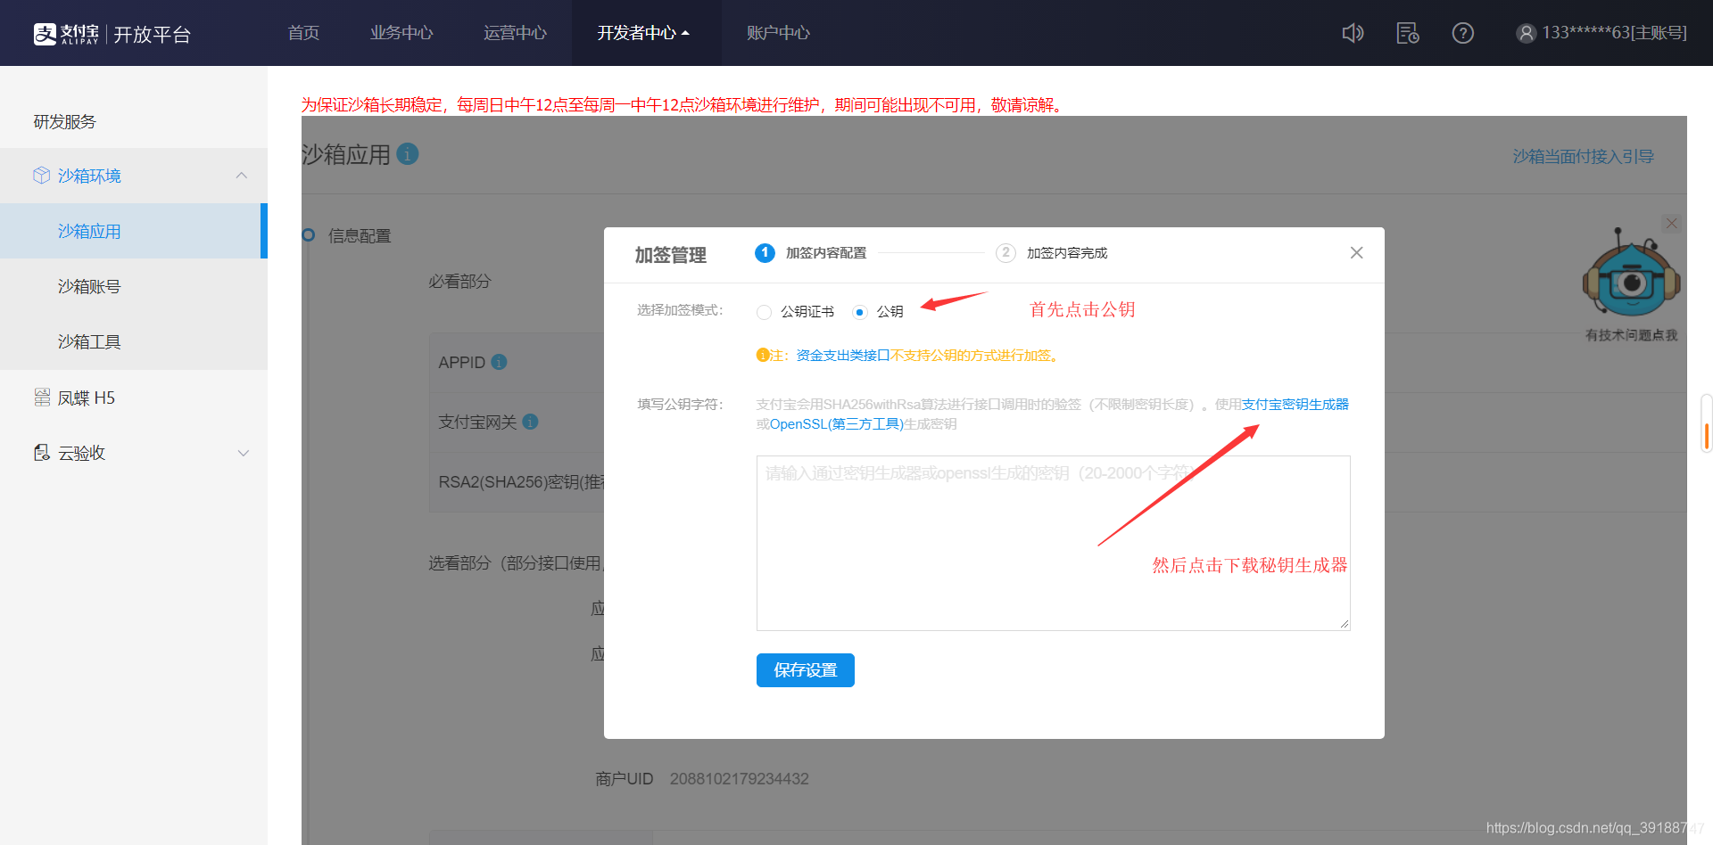The width and height of the screenshot is (1713, 845).
Task: Click the 沙箱环境 cube icon
Action: point(41,176)
